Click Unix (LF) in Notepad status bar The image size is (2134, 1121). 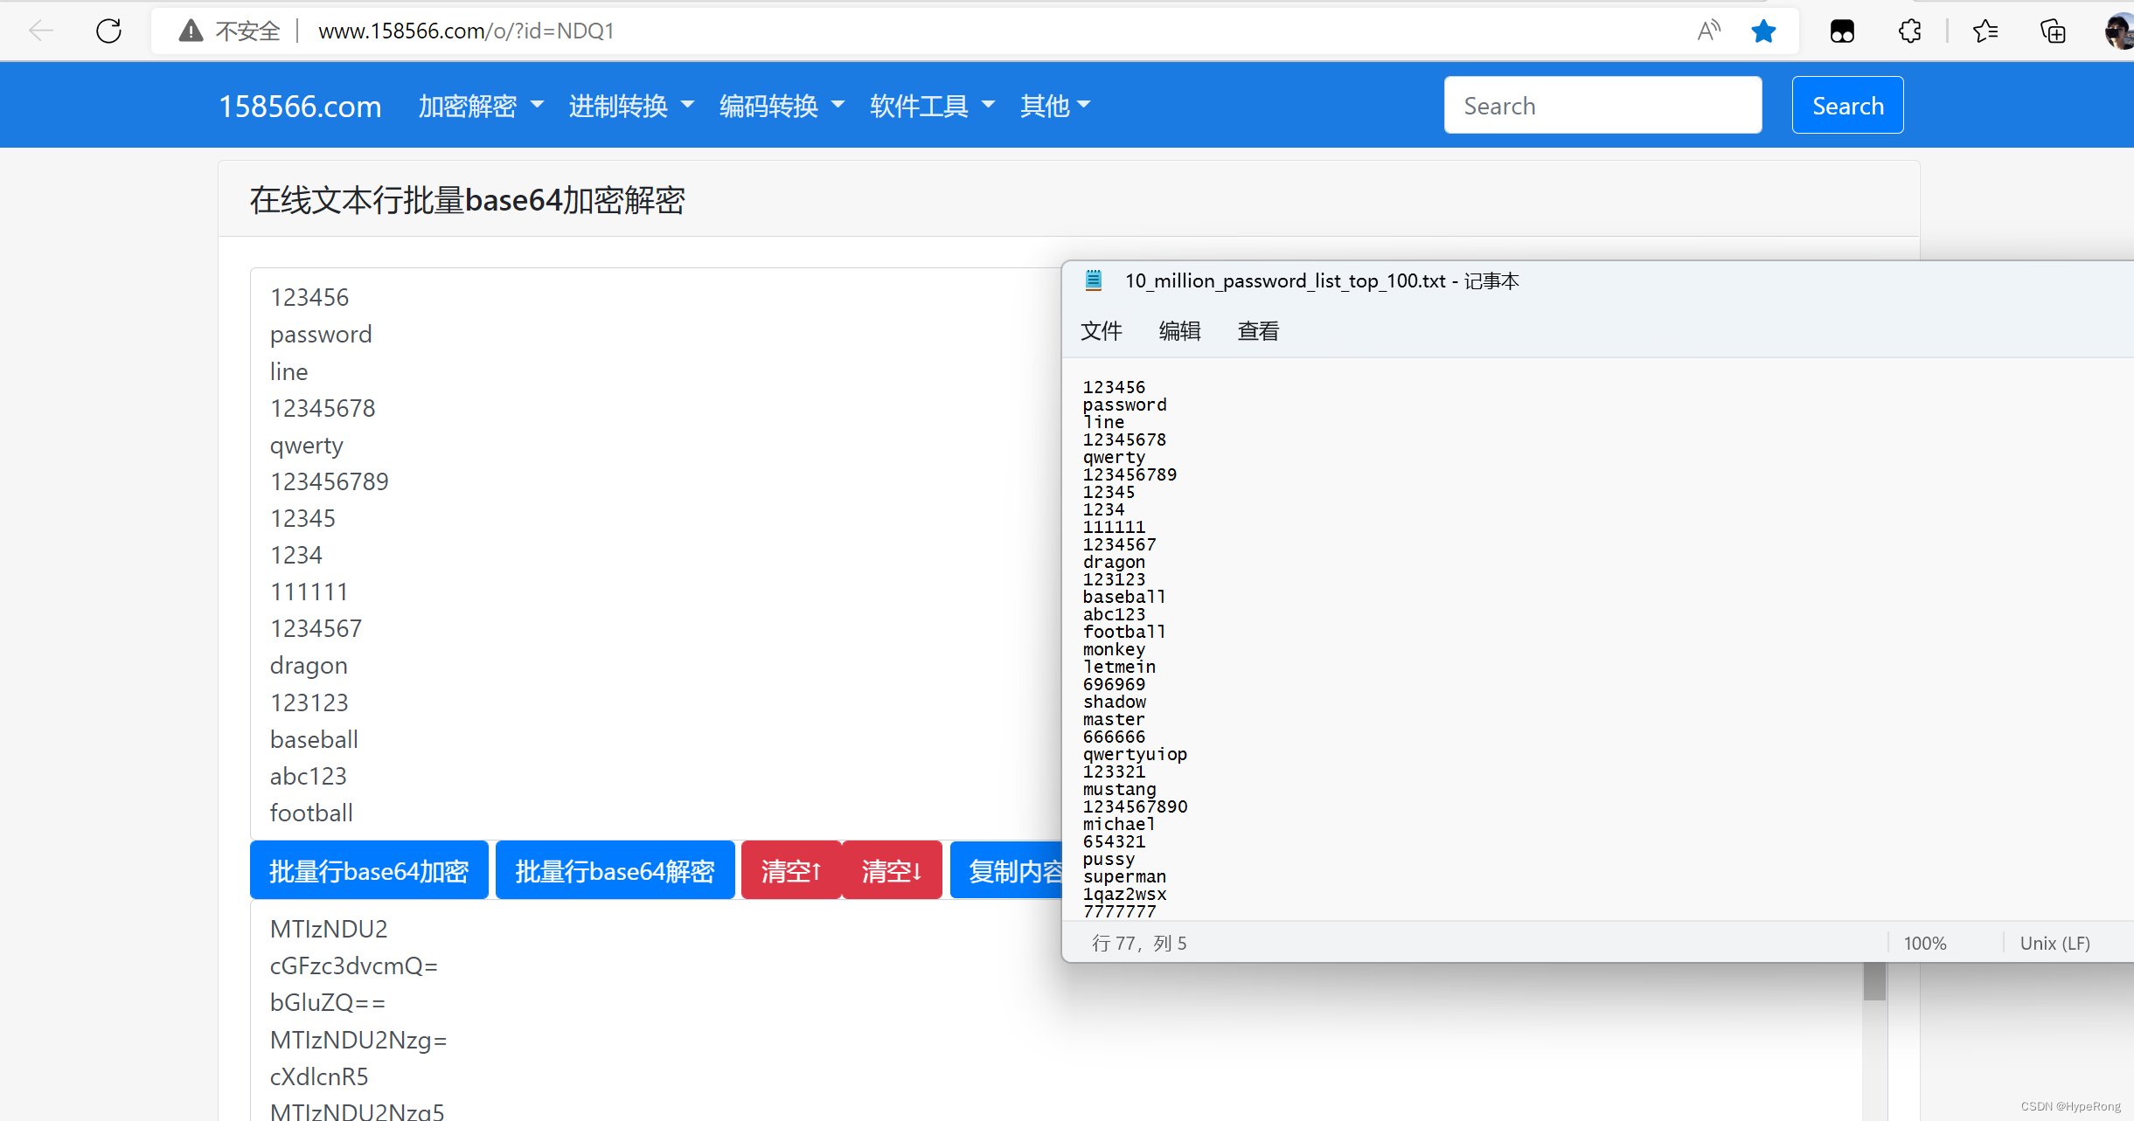pyautogui.click(x=2054, y=943)
